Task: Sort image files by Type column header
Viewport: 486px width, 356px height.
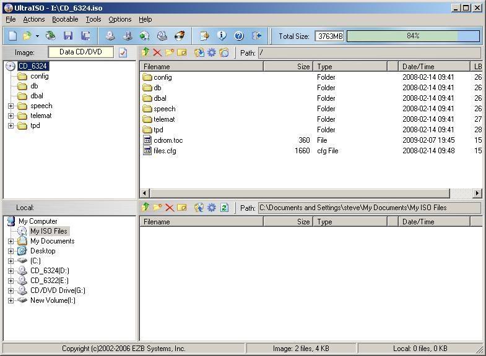Action: tap(350, 67)
